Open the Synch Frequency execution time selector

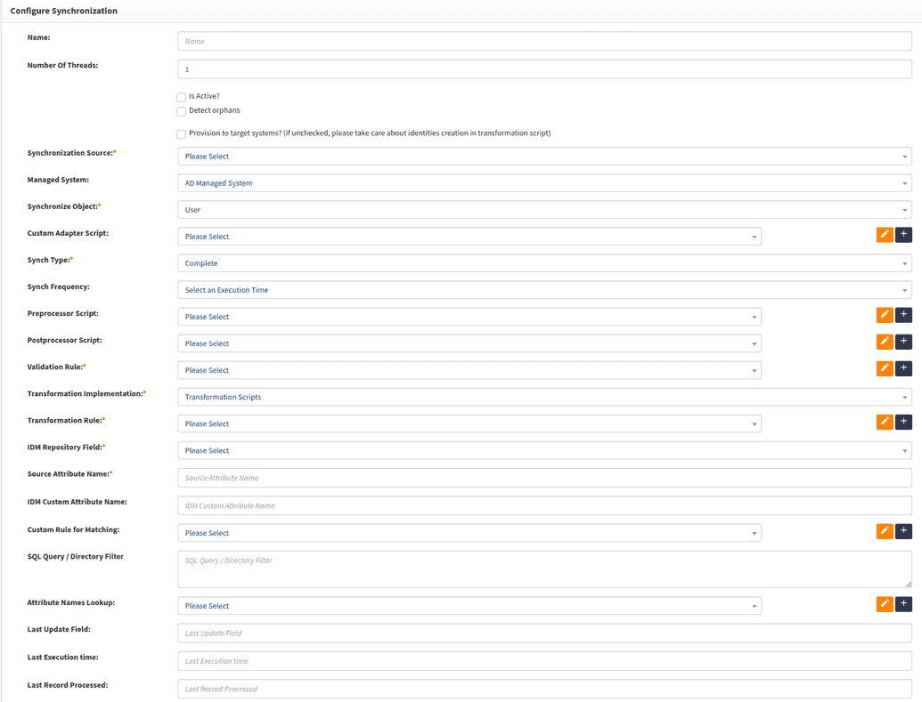(x=544, y=289)
